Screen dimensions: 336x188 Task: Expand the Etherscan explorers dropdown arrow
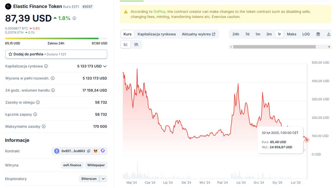pyautogui.click(x=103, y=179)
